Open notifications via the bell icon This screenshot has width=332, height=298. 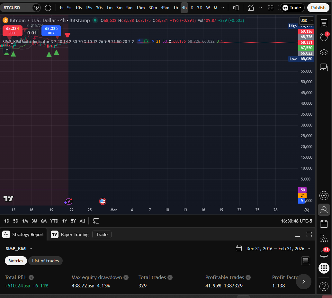tap(324, 253)
